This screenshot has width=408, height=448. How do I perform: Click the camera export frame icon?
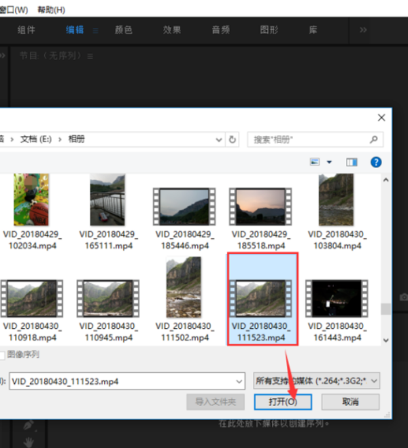[x=404, y=298]
